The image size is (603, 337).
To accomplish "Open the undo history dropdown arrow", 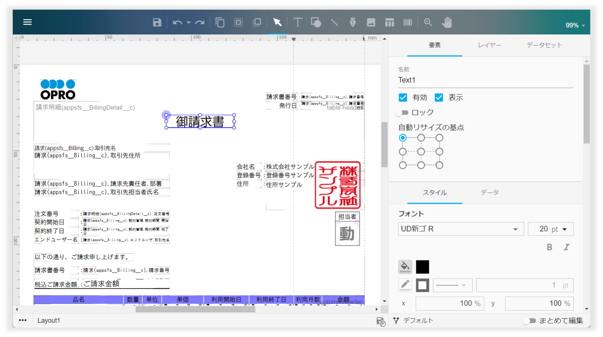I will click(188, 22).
